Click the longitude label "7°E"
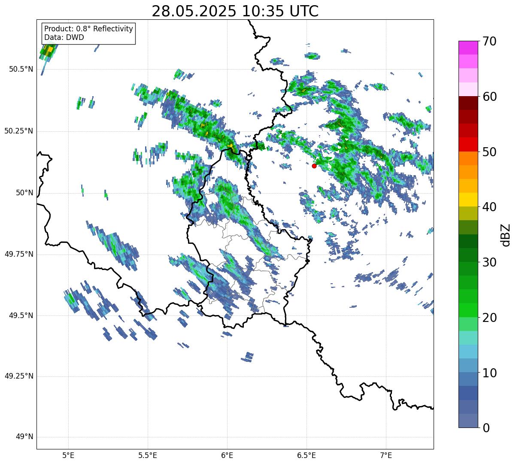This screenshot has height=464, width=516. point(386,455)
